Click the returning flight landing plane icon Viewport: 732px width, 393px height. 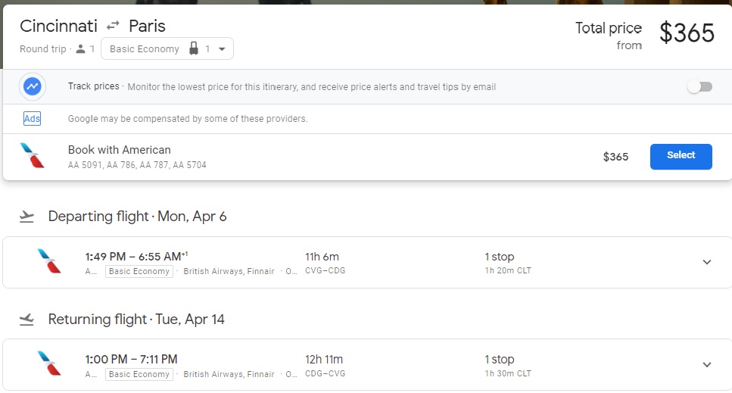coord(27,320)
